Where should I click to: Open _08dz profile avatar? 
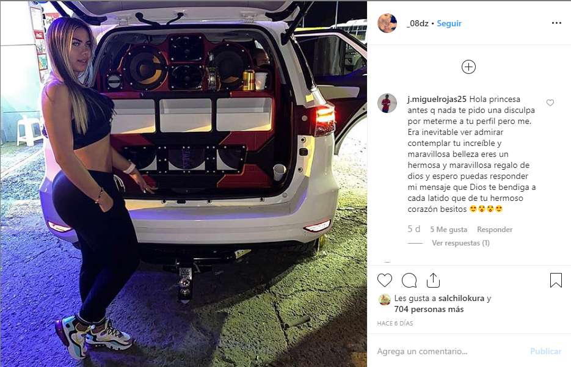pyautogui.click(x=387, y=23)
